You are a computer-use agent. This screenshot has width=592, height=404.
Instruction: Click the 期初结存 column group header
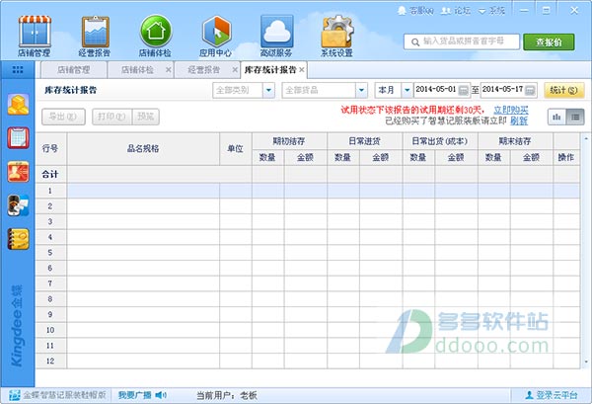[x=289, y=141]
